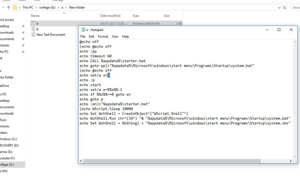Open OneDrive in navigation pane
The height and width of the screenshot is (176, 300).
(4, 86)
